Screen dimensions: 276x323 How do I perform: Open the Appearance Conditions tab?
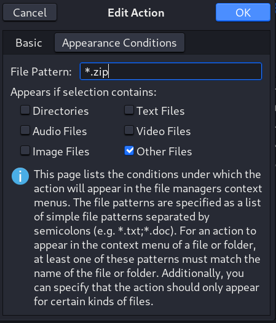[x=119, y=43]
